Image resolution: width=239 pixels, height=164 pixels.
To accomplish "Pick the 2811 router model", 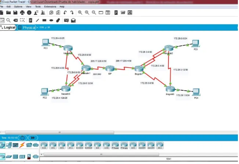I will point(160,145).
